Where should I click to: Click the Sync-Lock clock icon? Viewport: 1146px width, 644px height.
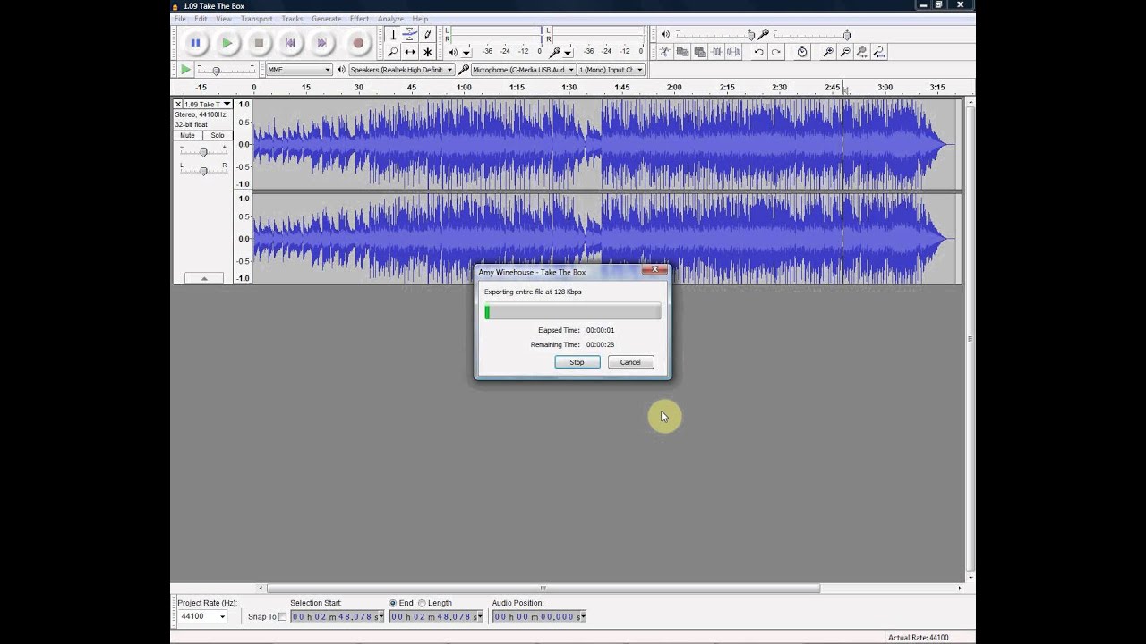pyautogui.click(x=802, y=52)
